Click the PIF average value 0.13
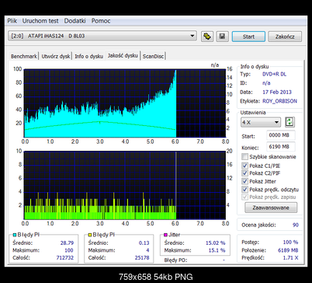 pos(144,243)
